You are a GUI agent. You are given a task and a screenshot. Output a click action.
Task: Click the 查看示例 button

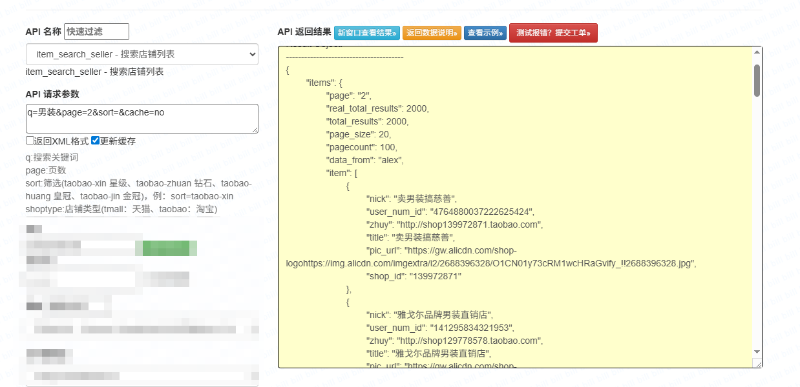(x=485, y=33)
